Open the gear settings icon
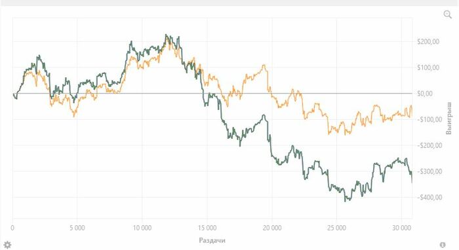The width and height of the screenshot is (459, 250). pyautogui.click(x=7, y=245)
